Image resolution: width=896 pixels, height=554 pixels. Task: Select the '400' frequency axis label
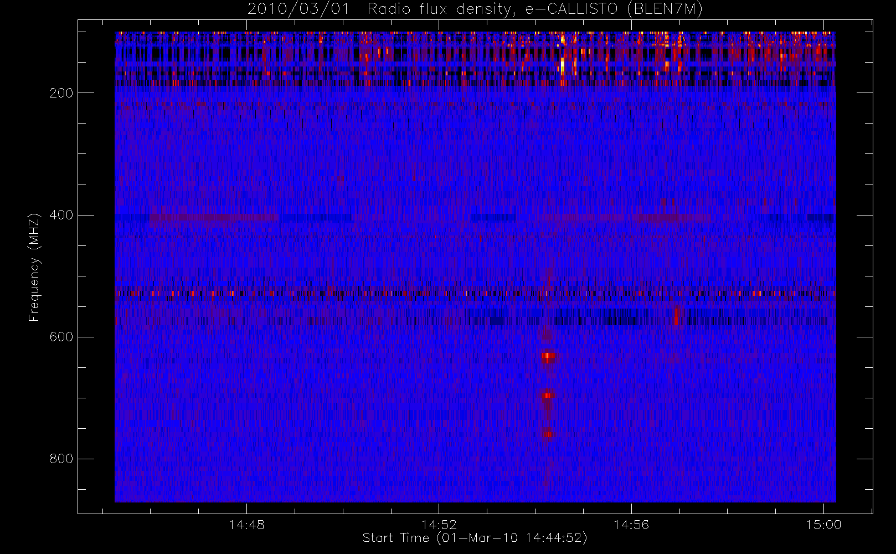61,215
